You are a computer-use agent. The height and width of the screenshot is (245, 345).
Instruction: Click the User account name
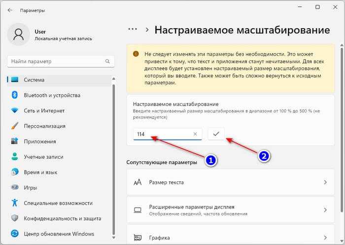(40, 32)
